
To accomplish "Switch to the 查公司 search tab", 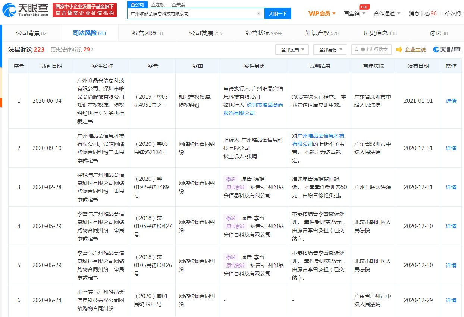I will pos(137,4).
